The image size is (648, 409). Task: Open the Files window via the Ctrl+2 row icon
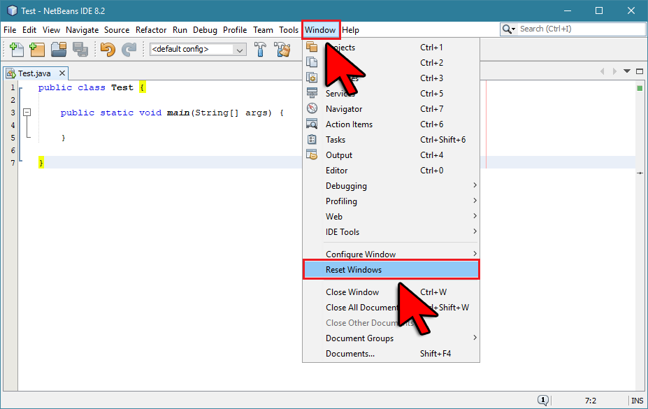pyautogui.click(x=312, y=62)
